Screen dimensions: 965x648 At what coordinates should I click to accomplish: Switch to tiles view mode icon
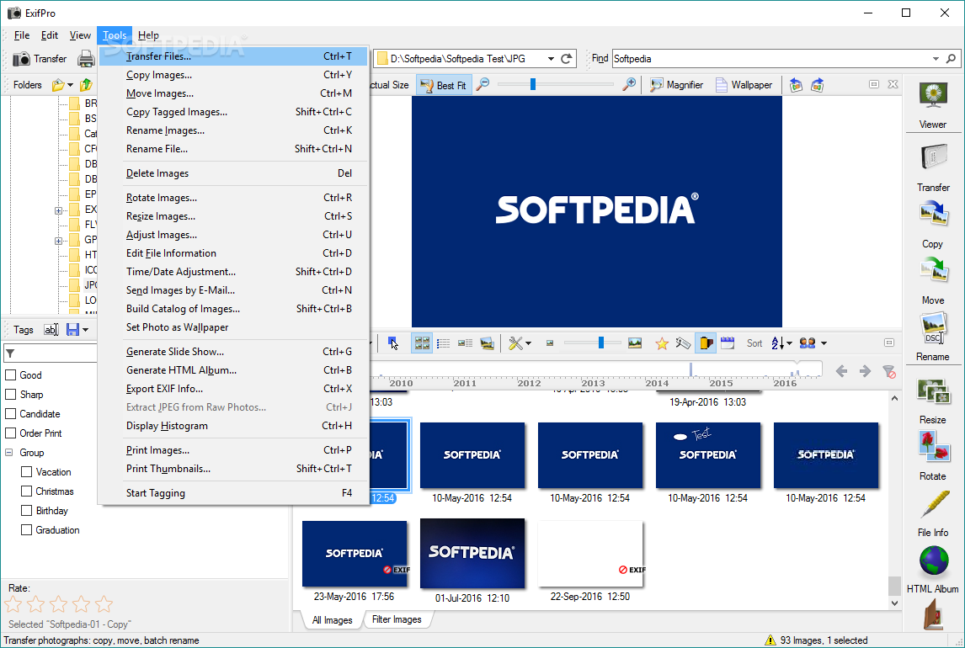(x=465, y=343)
